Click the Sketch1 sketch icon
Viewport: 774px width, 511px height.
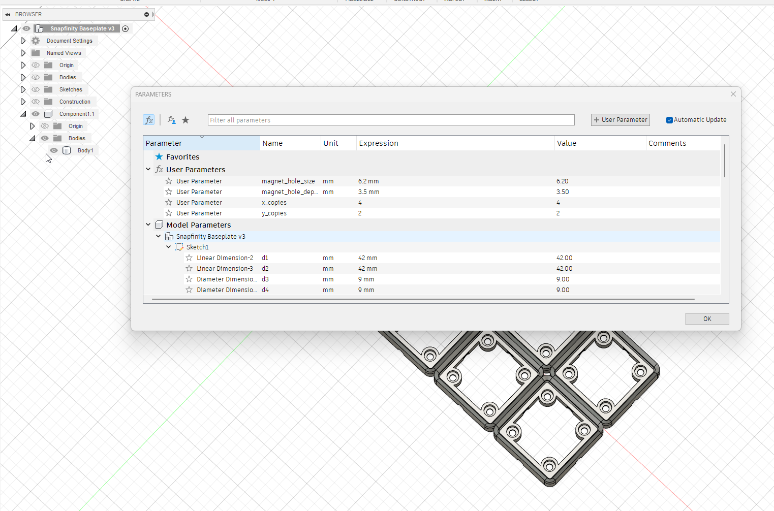pyautogui.click(x=179, y=247)
